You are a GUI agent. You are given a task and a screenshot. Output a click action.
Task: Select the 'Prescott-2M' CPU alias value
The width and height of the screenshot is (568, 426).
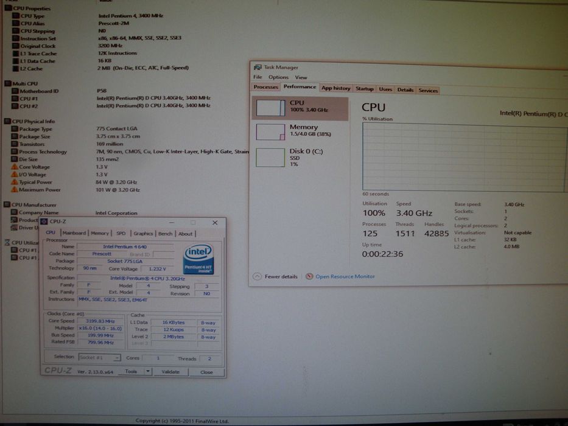point(114,23)
